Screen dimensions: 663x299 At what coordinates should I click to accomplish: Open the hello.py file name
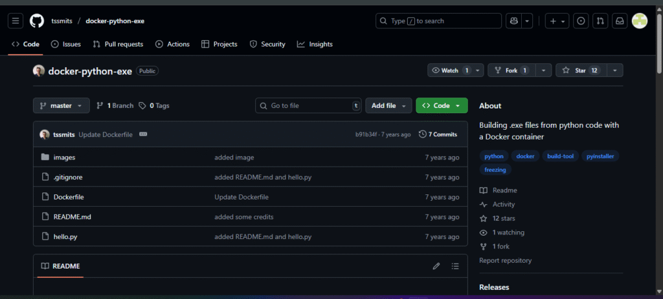(65, 236)
